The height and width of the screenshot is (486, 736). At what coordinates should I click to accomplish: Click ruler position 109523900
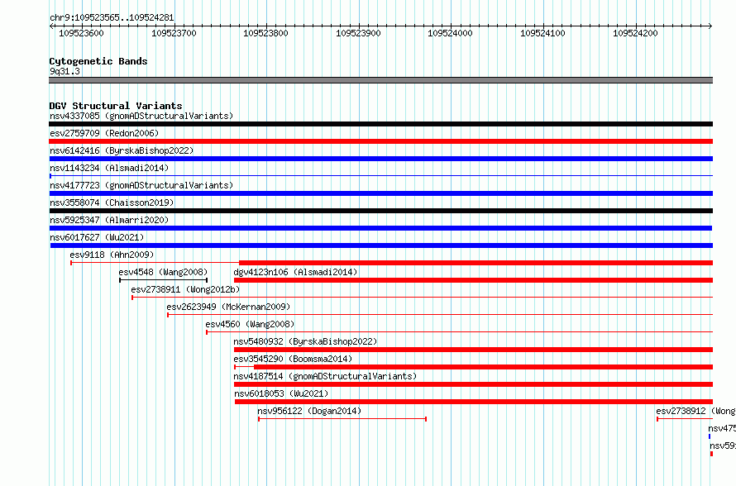tap(358, 33)
